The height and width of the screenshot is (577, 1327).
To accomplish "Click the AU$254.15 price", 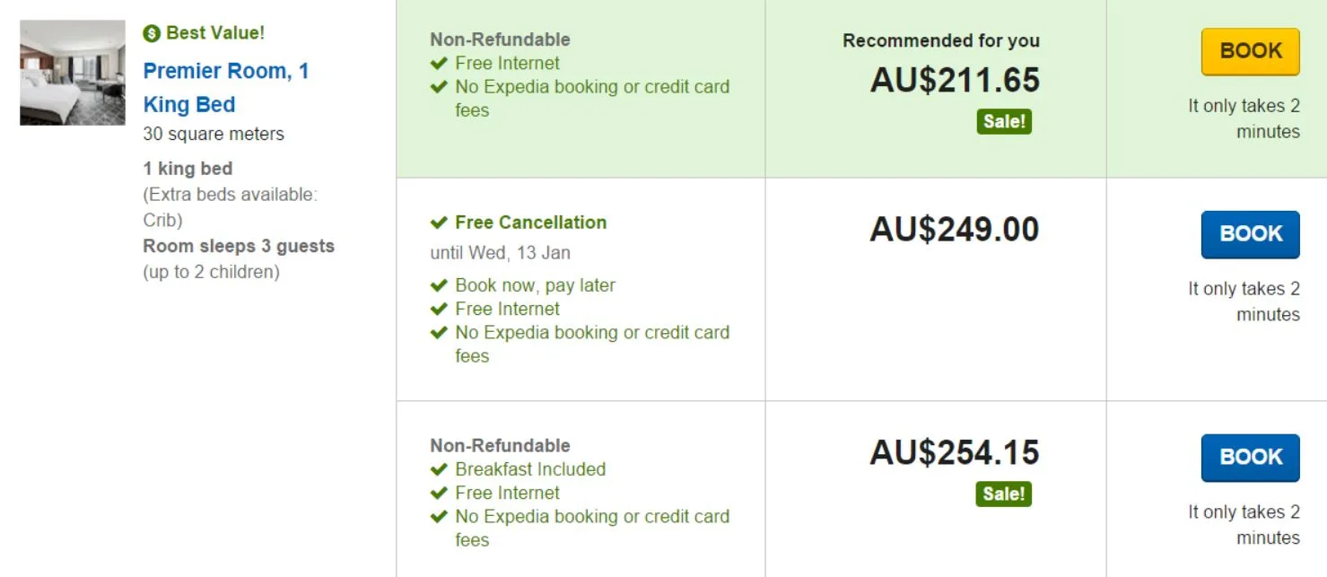I will [x=954, y=452].
